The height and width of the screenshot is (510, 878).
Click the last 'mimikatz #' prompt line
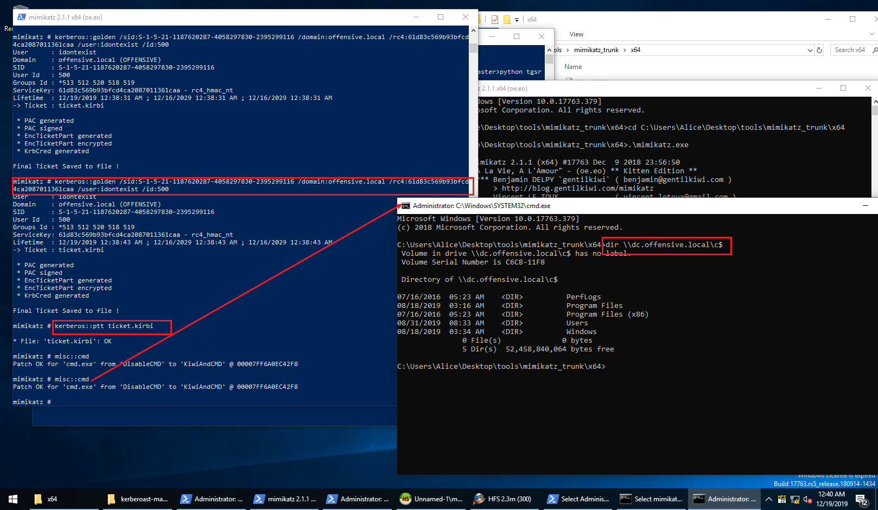point(32,402)
